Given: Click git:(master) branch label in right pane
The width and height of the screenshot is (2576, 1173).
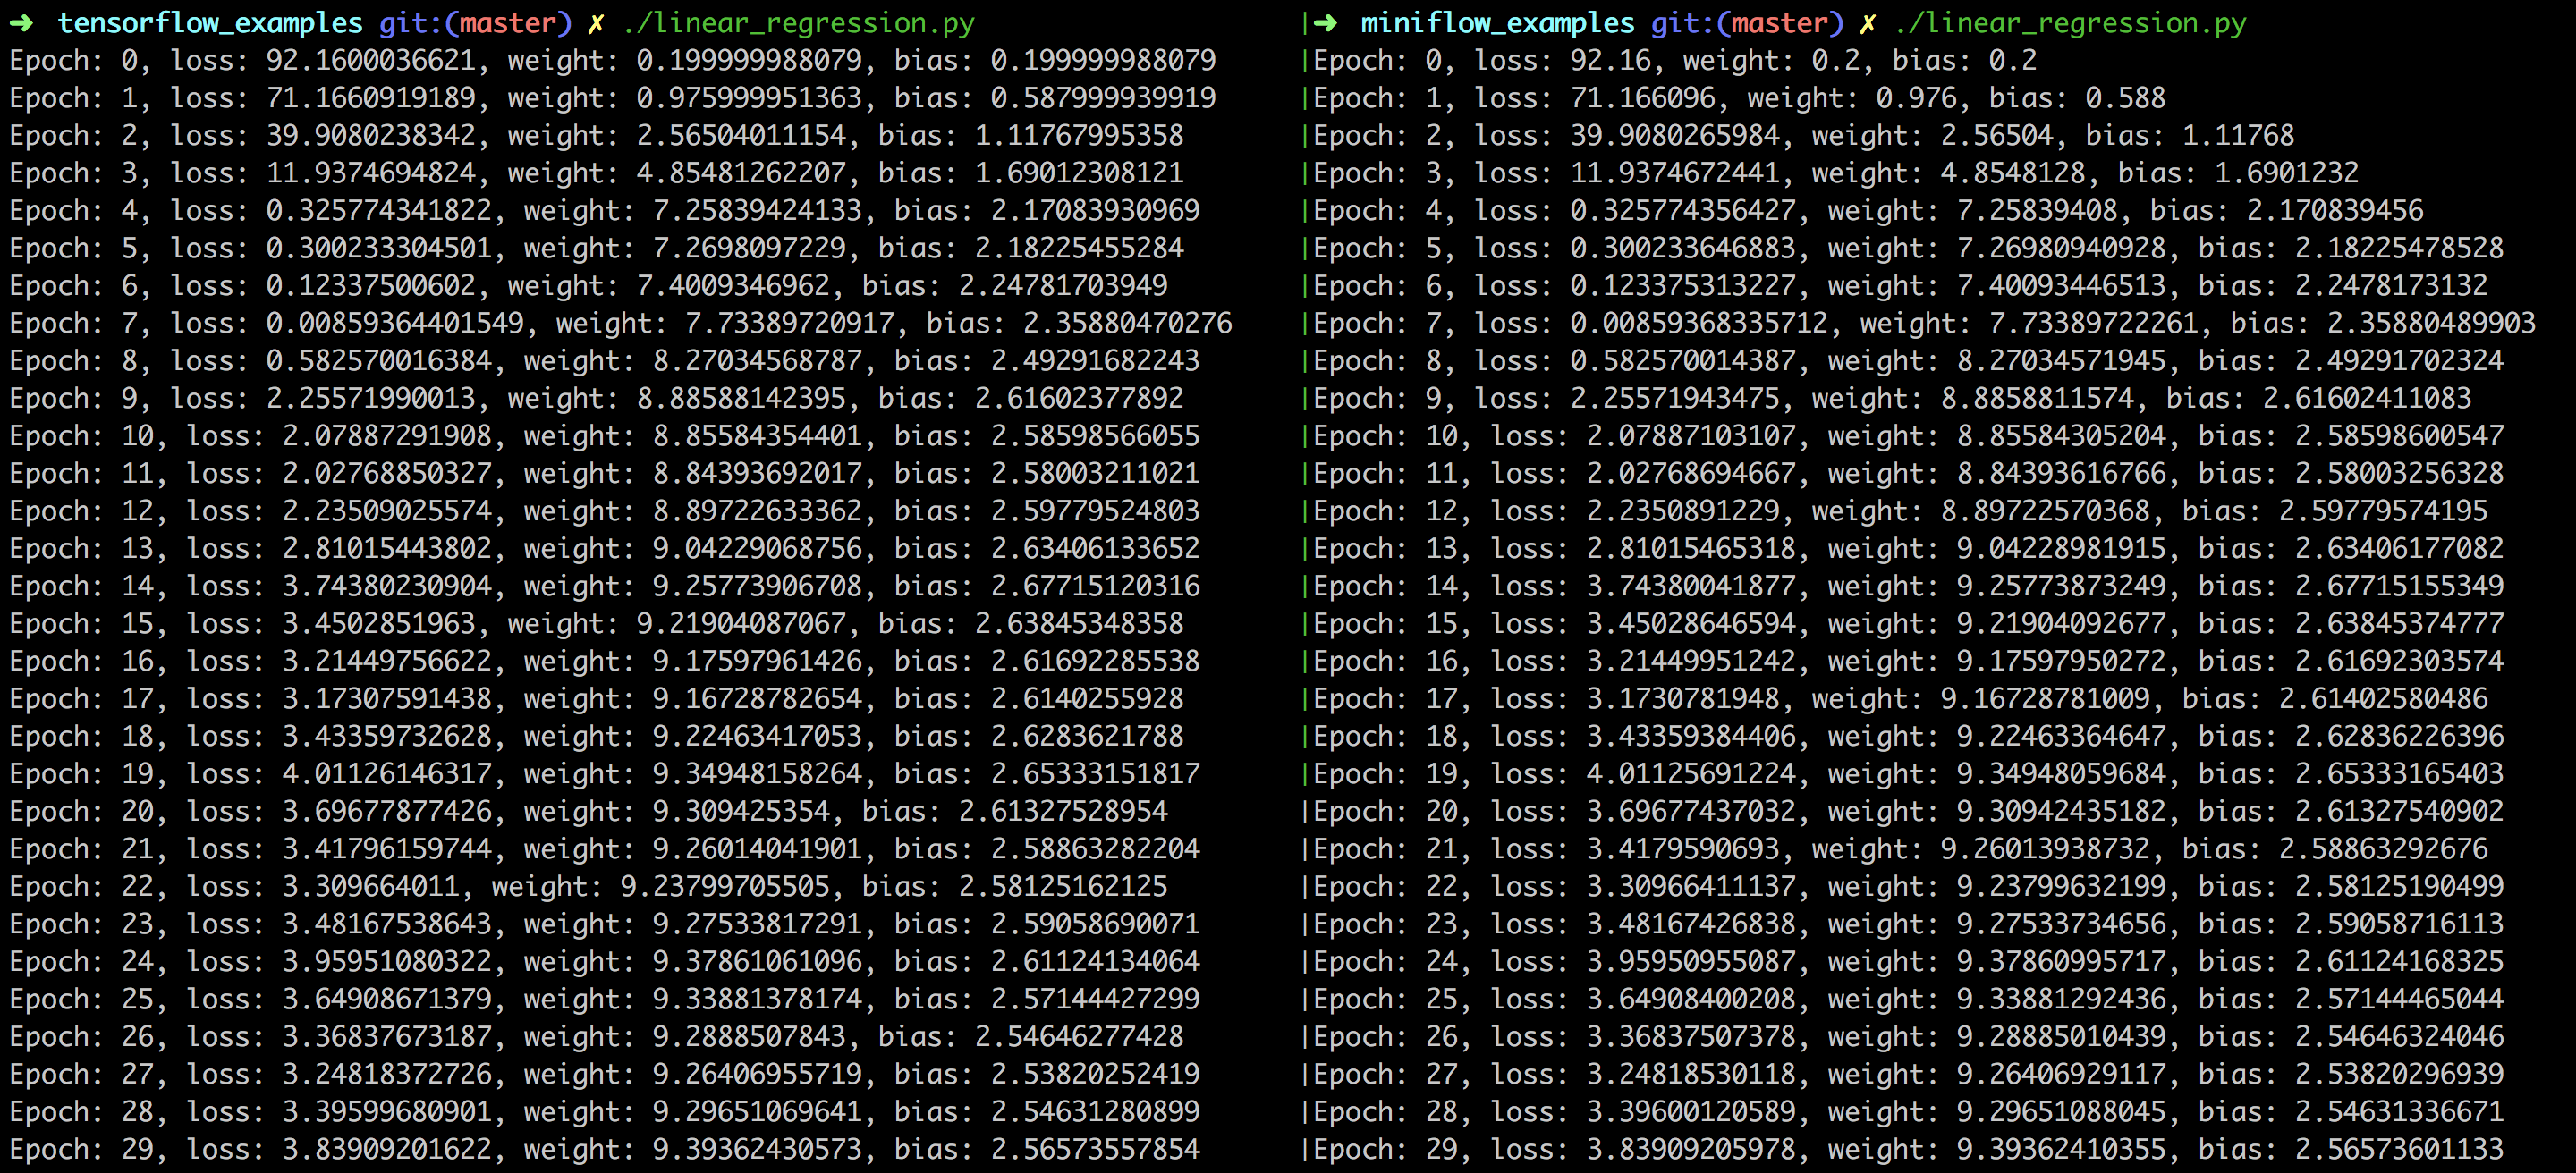Looking at the screenshot, I should [1747, 22].
